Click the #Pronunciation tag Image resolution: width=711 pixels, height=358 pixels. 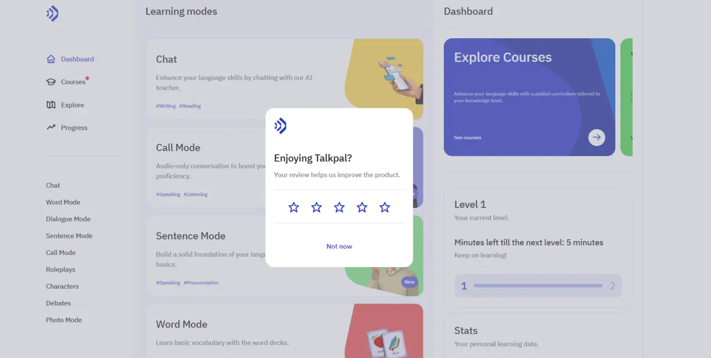tap(201, 283)
